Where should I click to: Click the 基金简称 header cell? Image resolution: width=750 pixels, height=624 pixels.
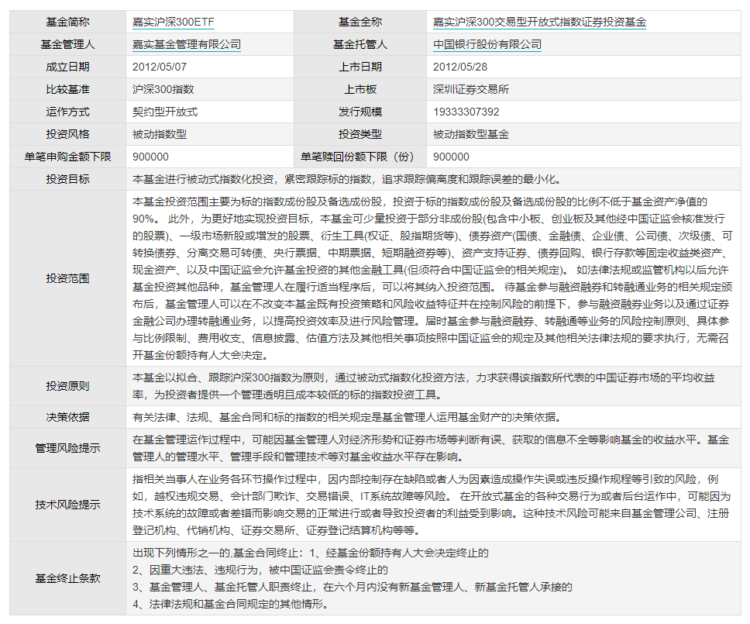click(67, 22)
